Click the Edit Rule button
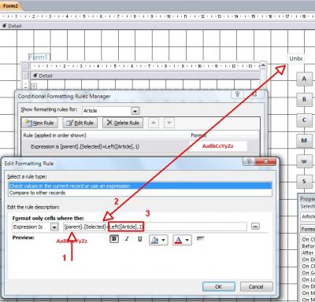 tap(80, 123)
